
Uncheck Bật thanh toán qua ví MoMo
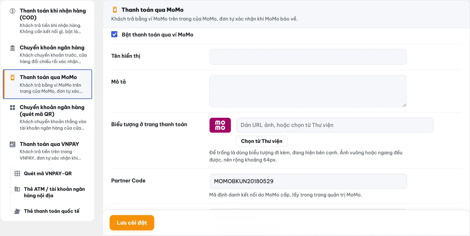coord(114,34)
